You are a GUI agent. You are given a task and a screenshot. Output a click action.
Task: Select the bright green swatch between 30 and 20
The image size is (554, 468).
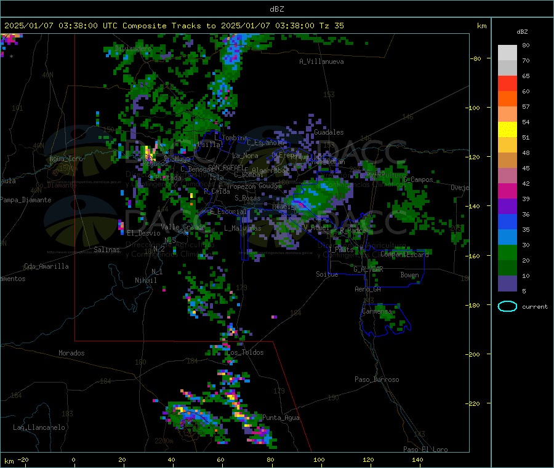507,252
